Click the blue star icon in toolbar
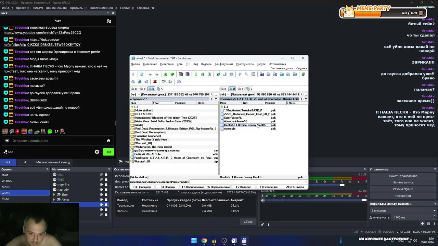 click(240, 74)
